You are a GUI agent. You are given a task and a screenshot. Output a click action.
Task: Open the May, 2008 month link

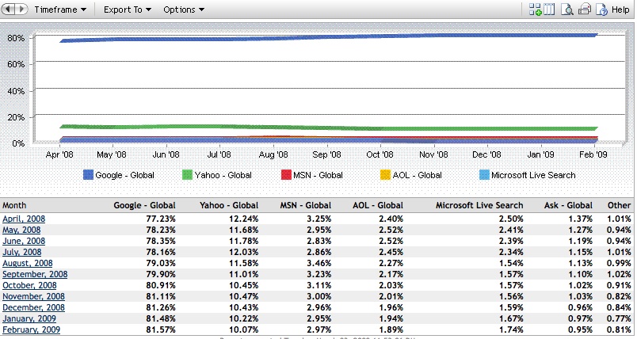(x=21, y=230)
